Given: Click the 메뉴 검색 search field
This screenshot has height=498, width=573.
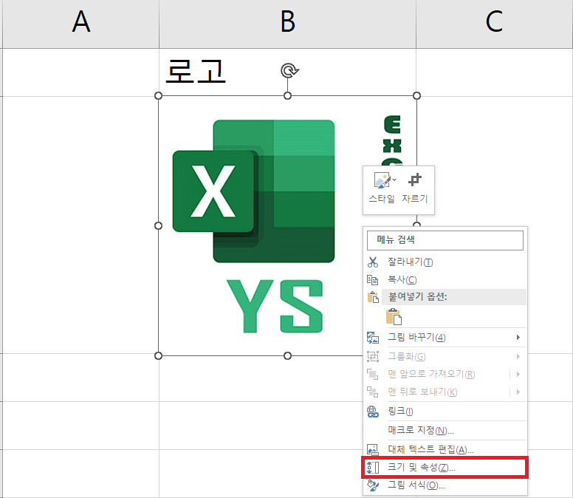Looking at the screenshot, I should (445, 240).
